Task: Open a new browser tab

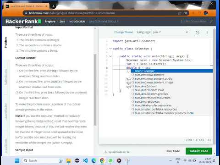Action: click(54, 6)
